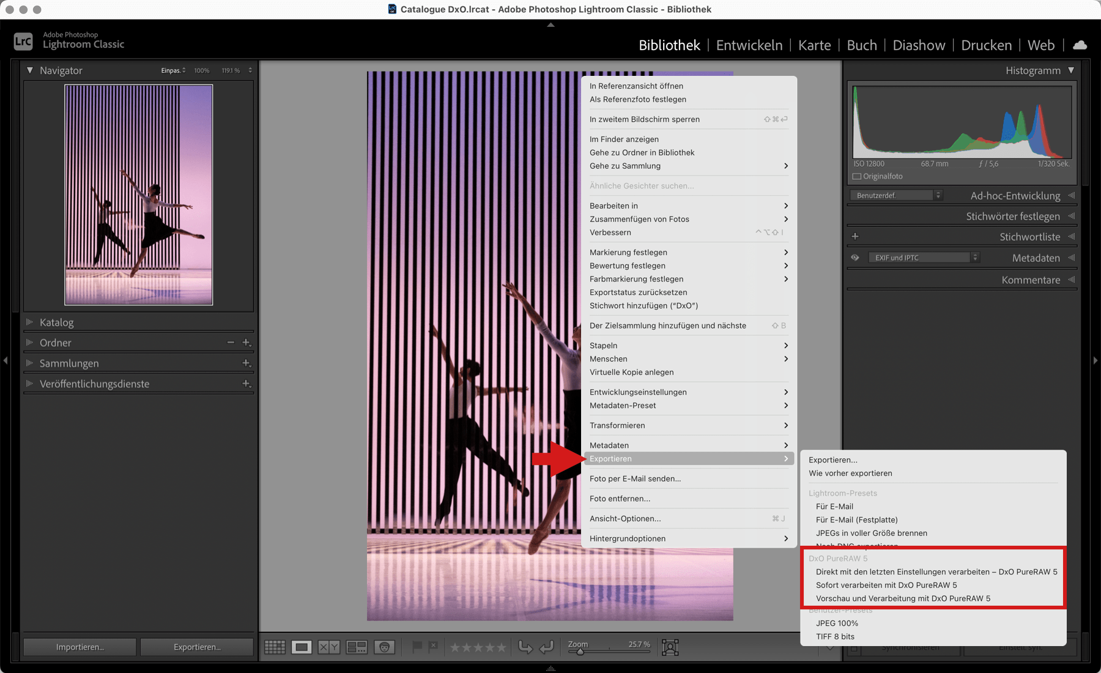Rotate photo counterclockwise
The width and height of the screenshot is (1101, 673).
pyautogui.click(x=525, y=647)
